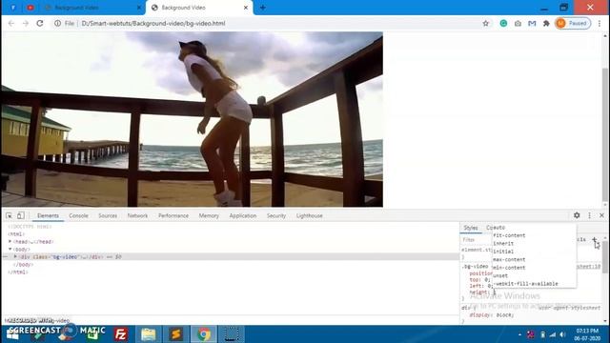
Task: Open the Paused profile button
Action: (x=573, y=23)
